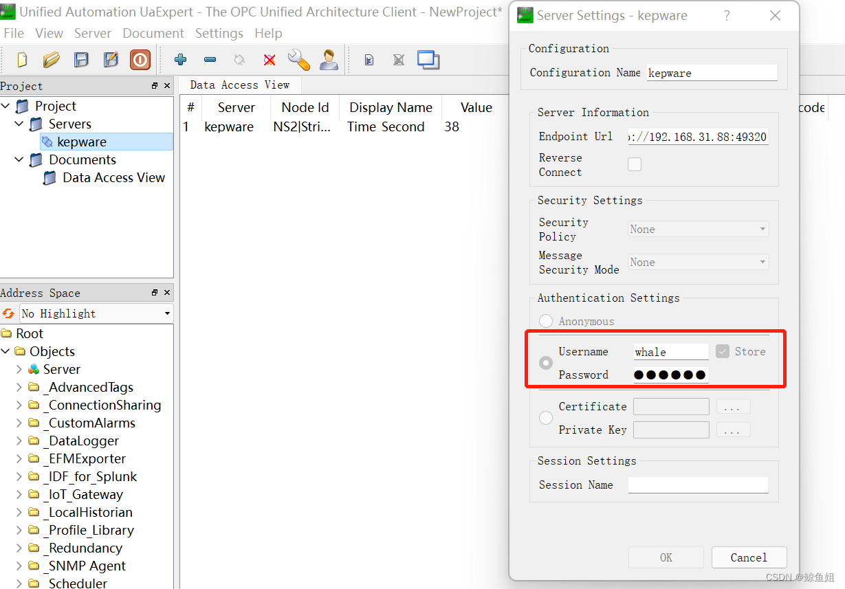Open the Settings menu
845x589 pixels.
pyautogui.click(x=219, y=33)
